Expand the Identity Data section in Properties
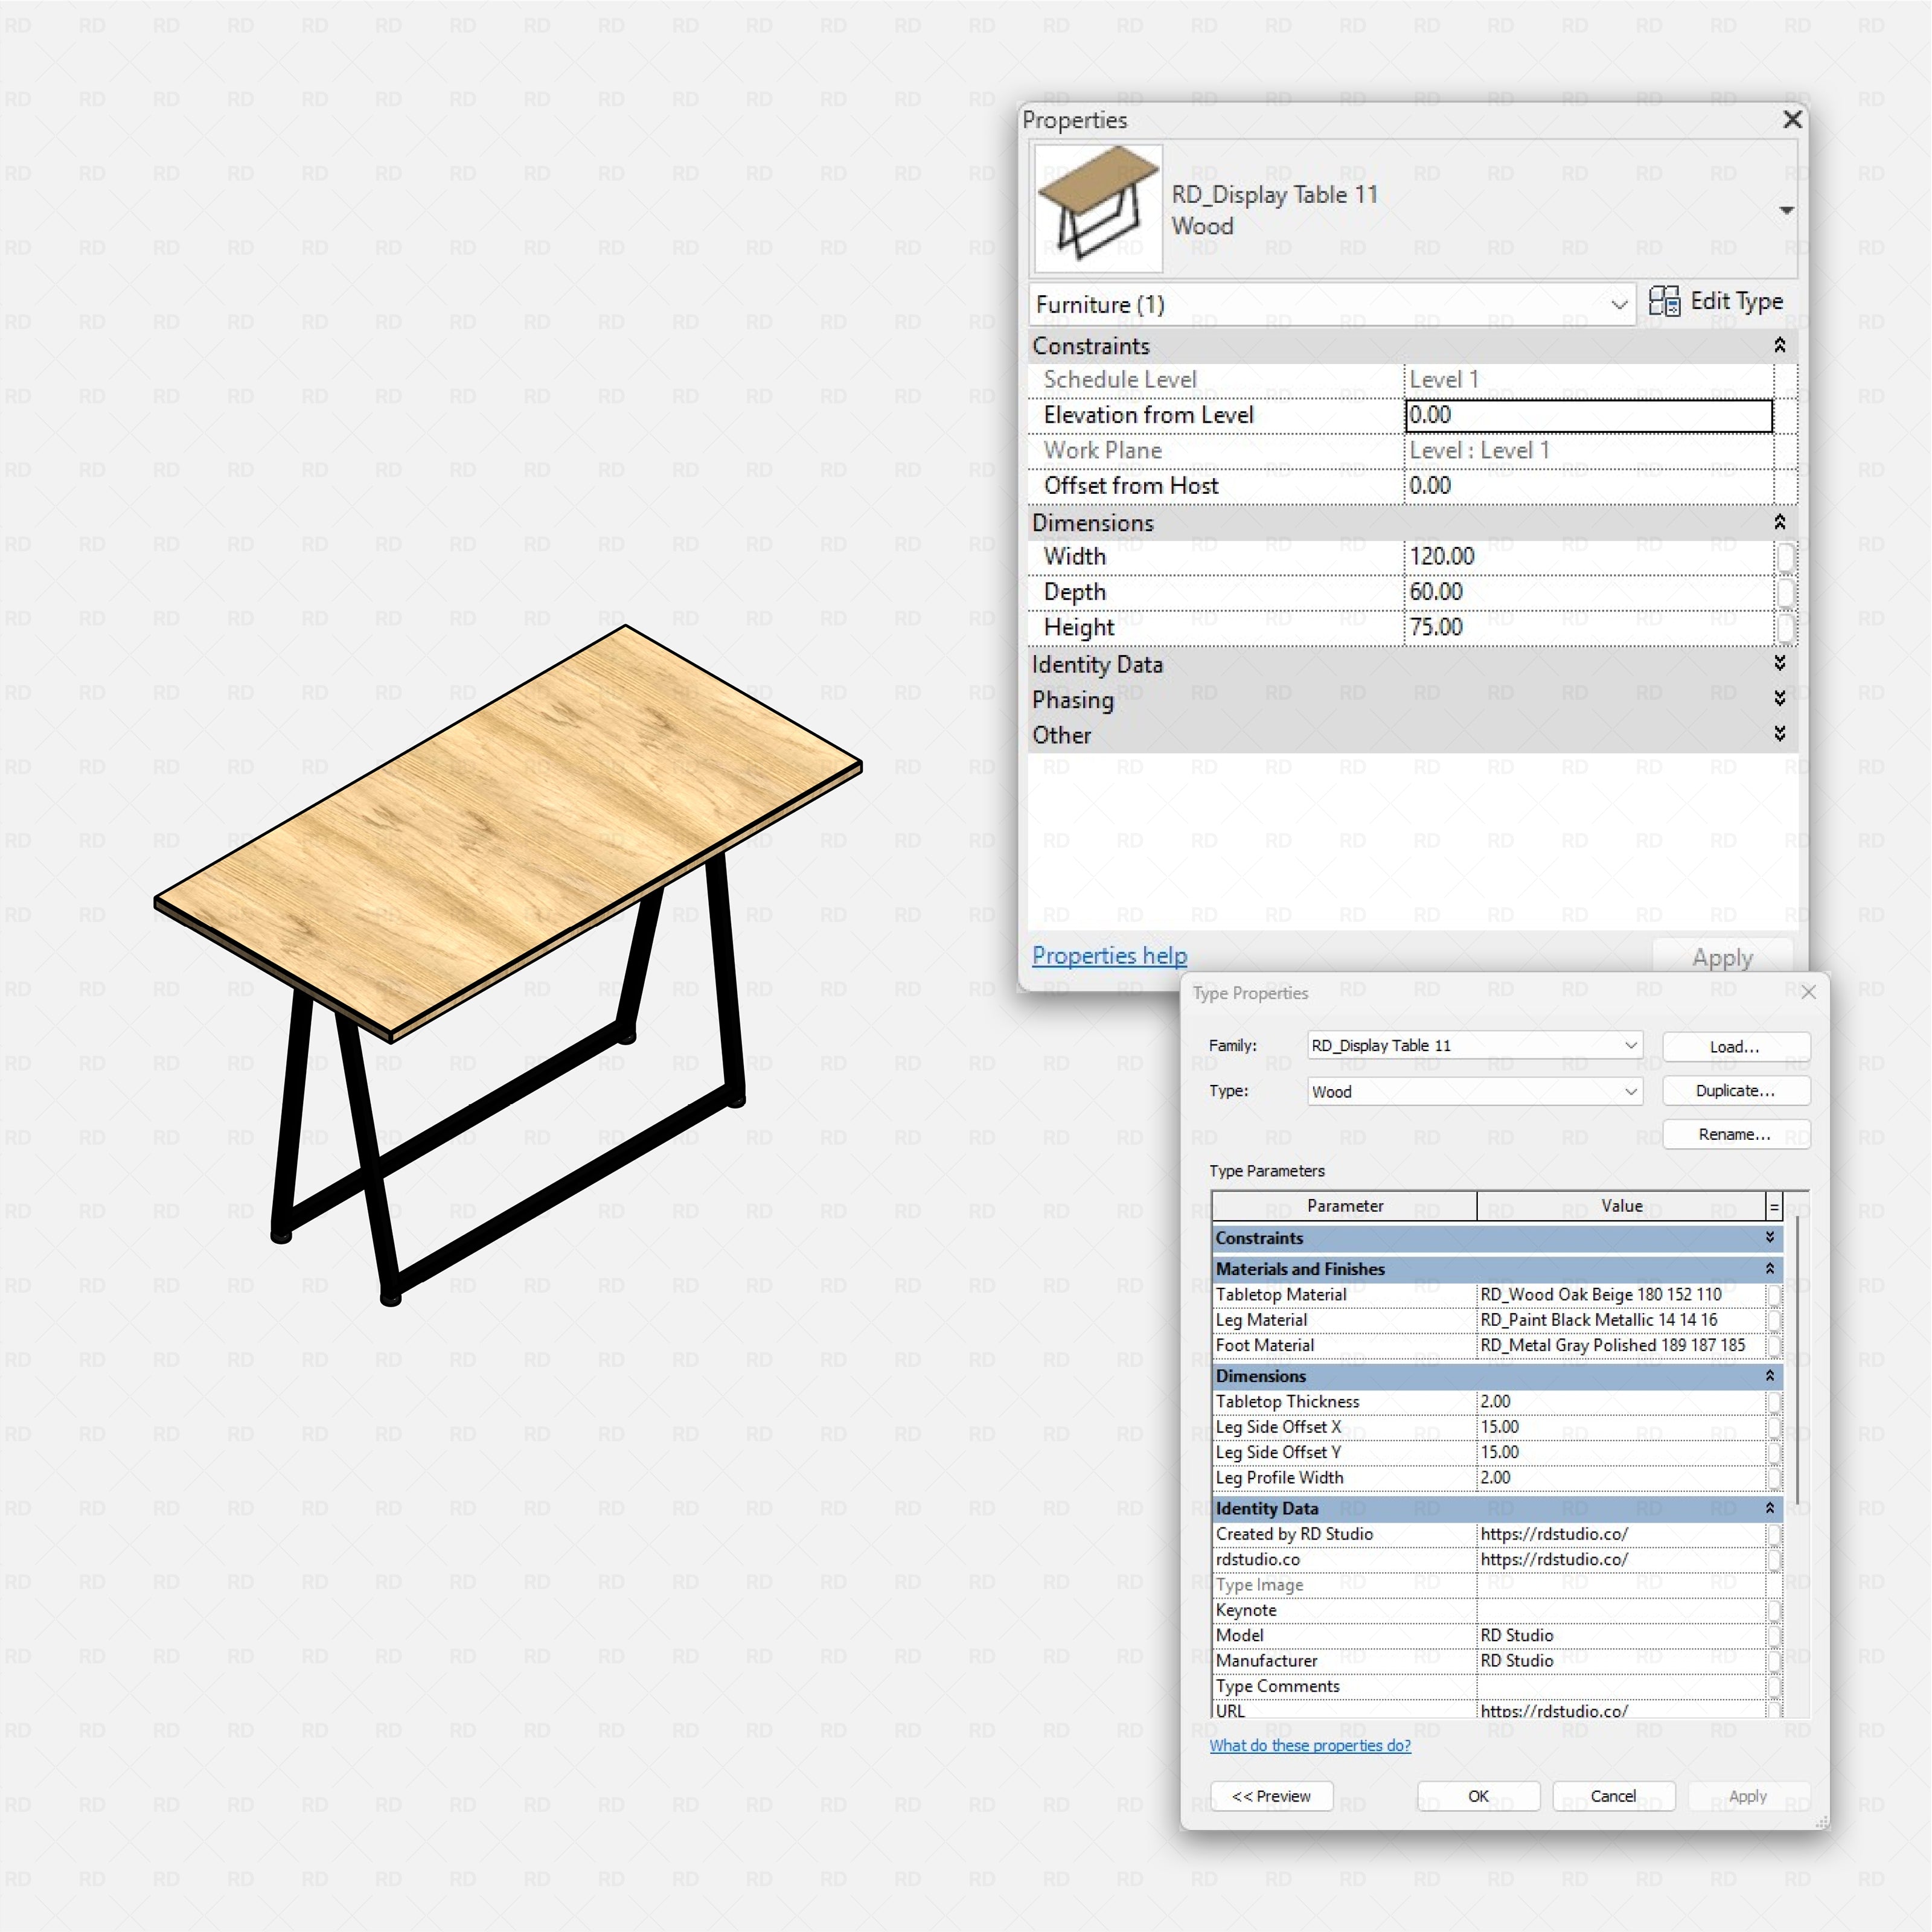Image resolution: width=1932 pixels, height=1932 pixels. point(1780,663)
